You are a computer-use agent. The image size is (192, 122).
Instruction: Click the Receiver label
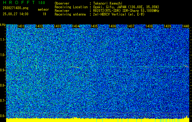pos(62,11)
